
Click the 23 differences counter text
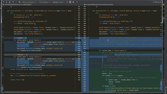(x=157, y=2)
